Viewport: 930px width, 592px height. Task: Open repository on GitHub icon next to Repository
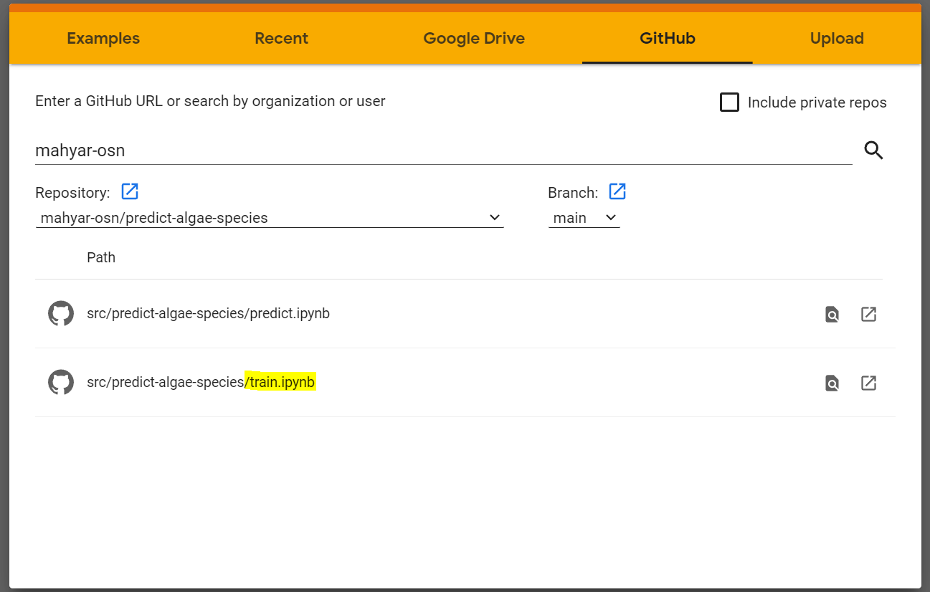(x=130, y=191)
